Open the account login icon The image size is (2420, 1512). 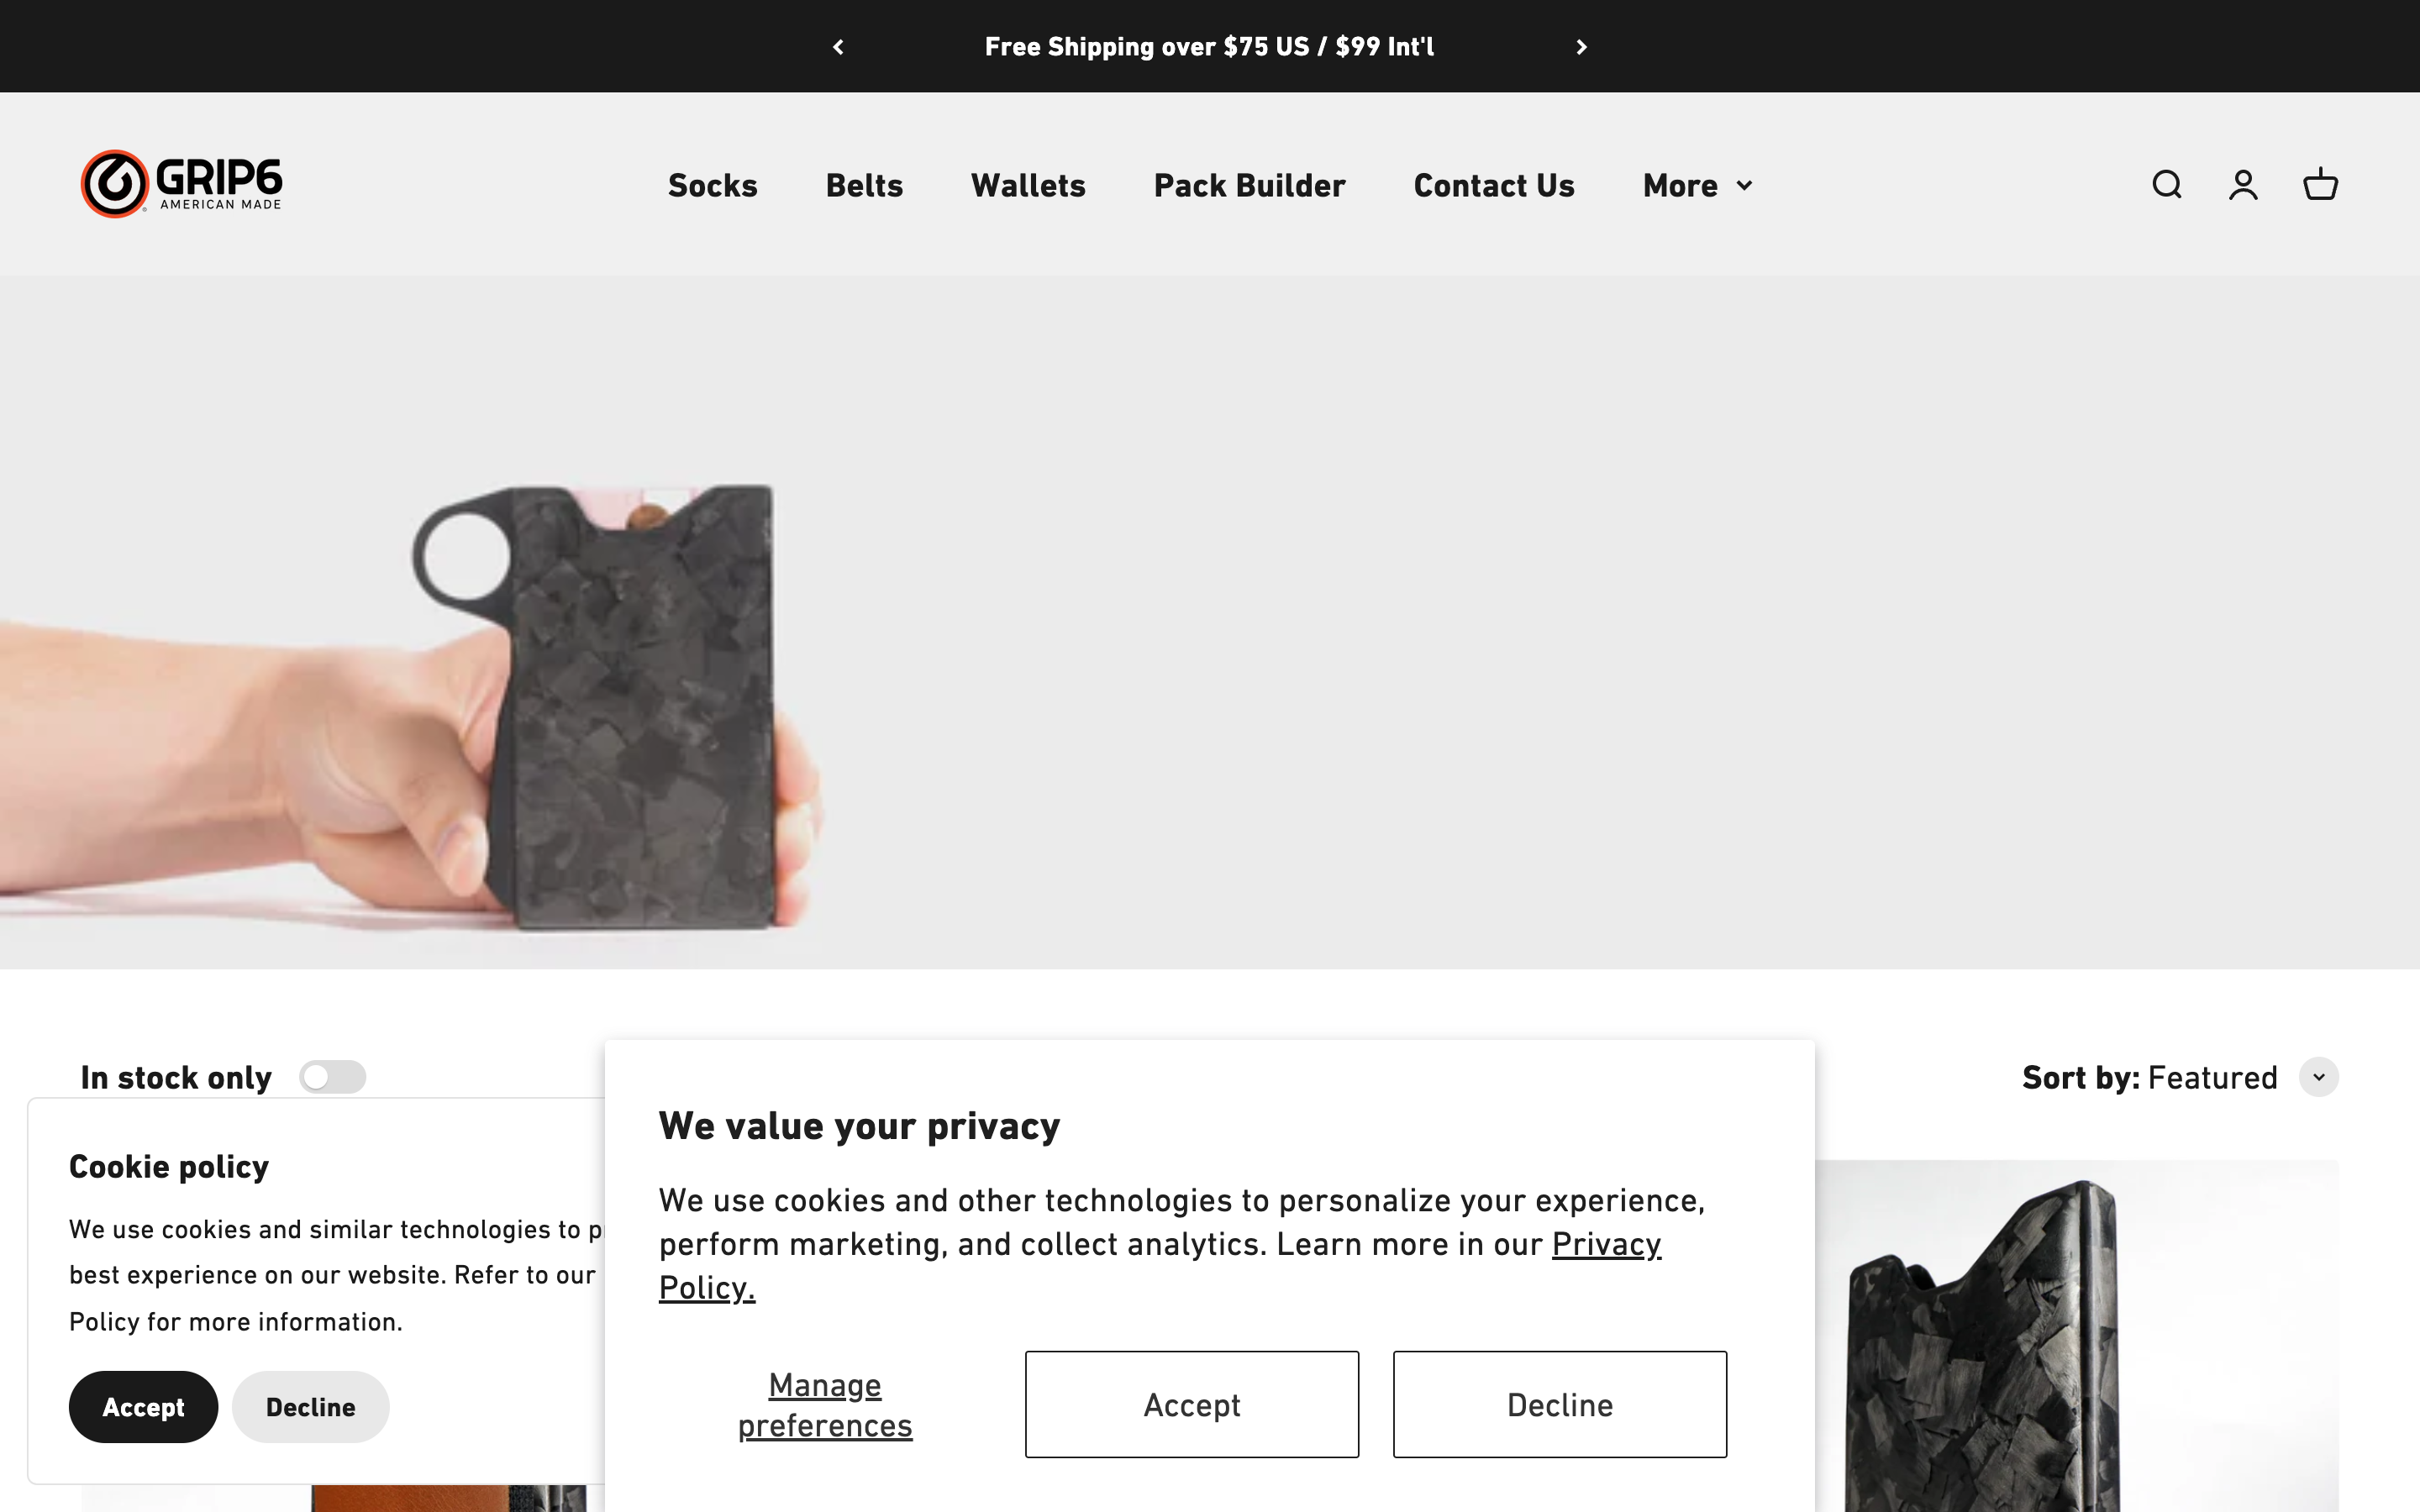2243,184
